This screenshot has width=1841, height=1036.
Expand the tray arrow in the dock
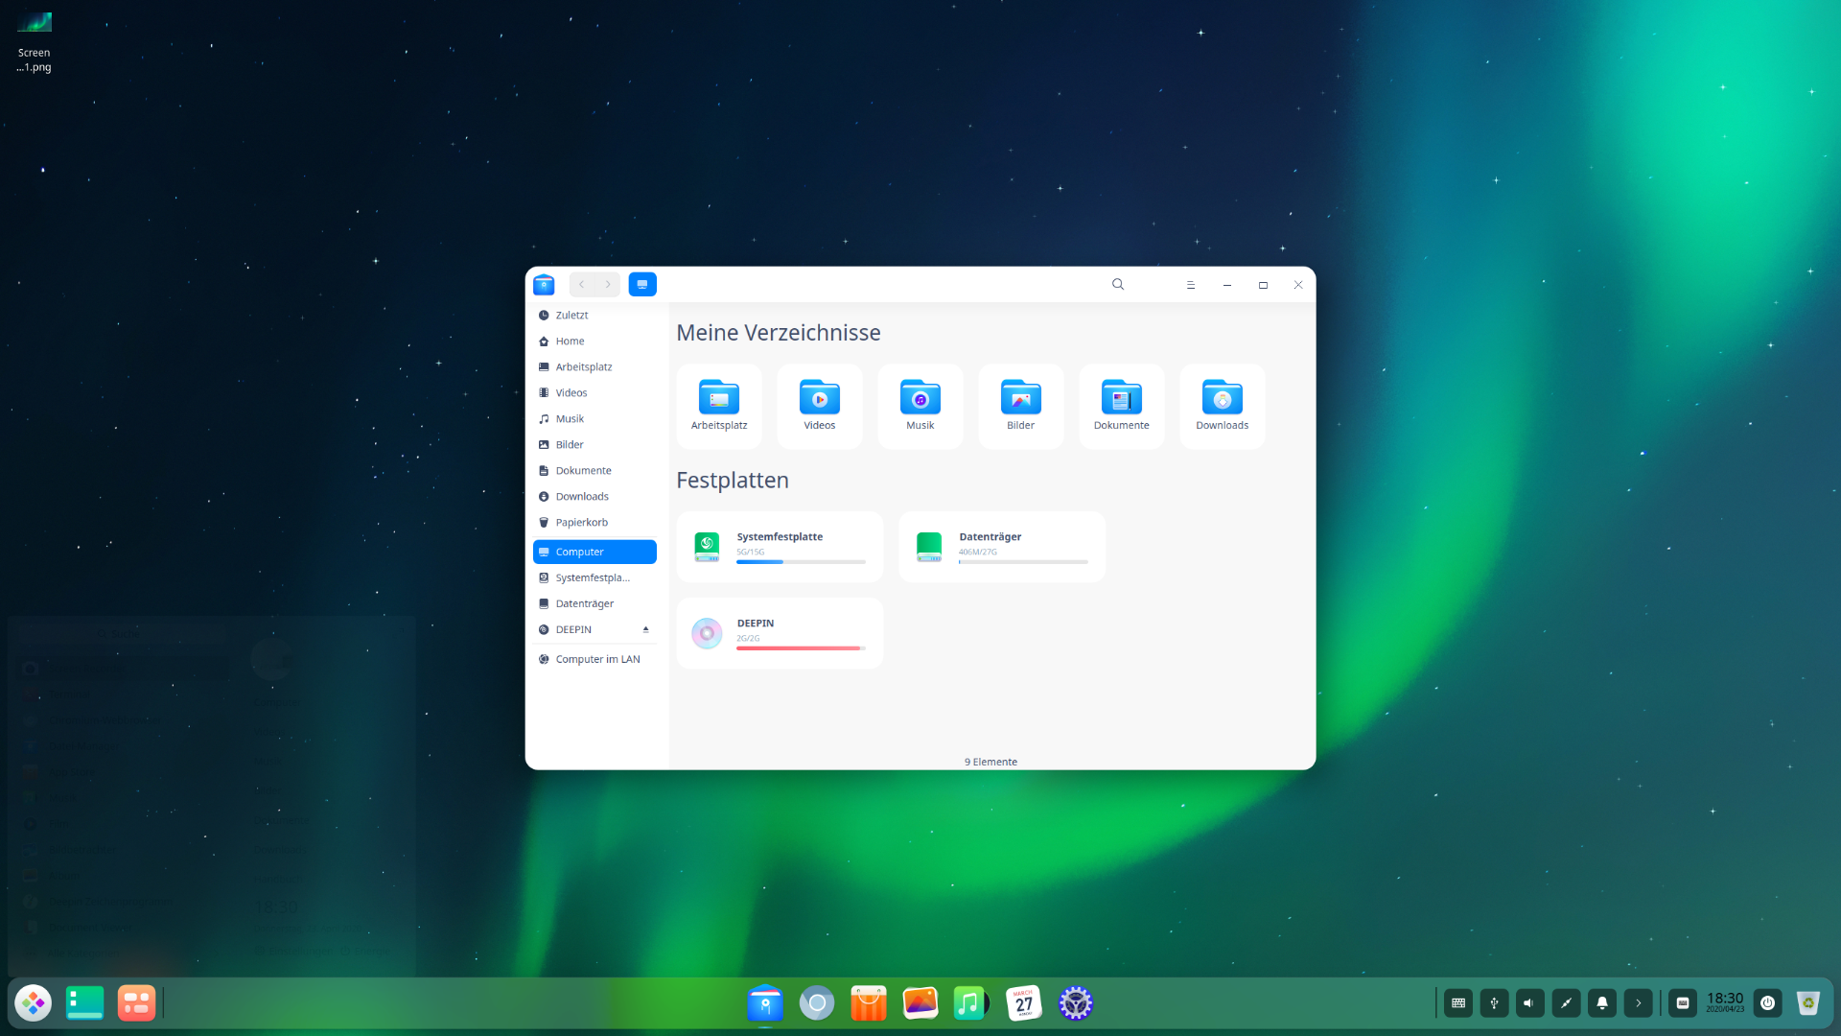(x=1639, y=1003)
